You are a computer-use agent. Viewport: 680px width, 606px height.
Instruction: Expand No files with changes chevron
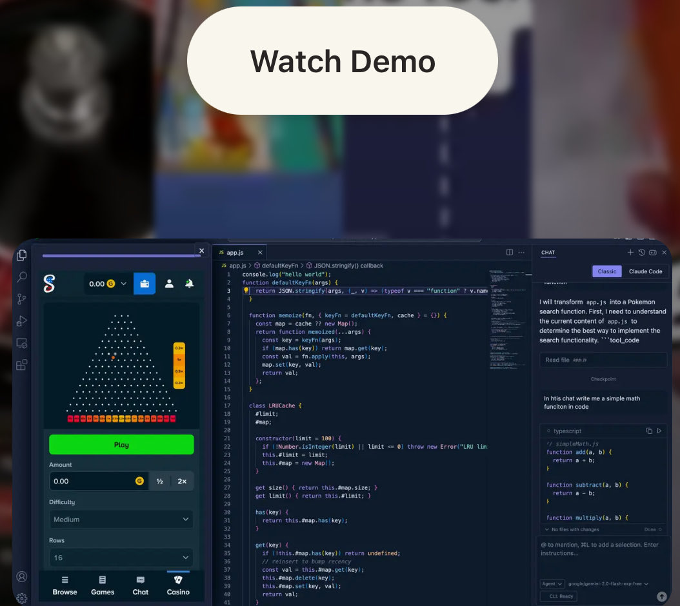[x=547, y=529]
